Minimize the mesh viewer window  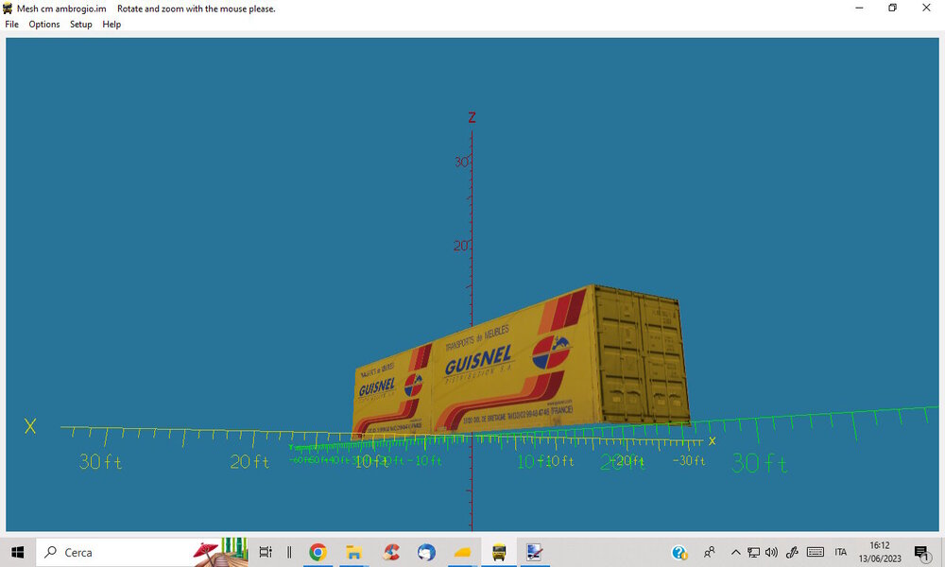[859, 8]
